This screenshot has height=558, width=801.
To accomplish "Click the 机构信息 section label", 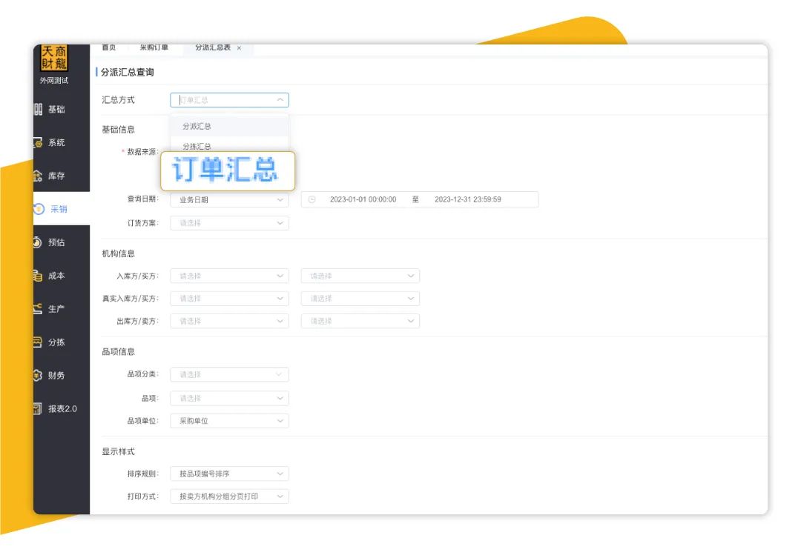I will [119, 253].
